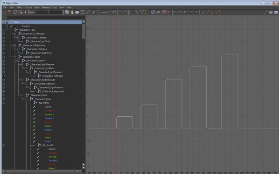Viewport: 279px width, 174px height.
Task: Click the red current time marker
Action: [116, 93]
